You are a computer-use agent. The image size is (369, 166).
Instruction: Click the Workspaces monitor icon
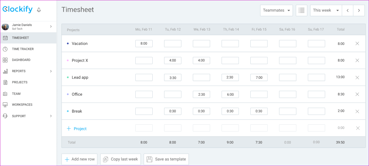pos(5,105)
